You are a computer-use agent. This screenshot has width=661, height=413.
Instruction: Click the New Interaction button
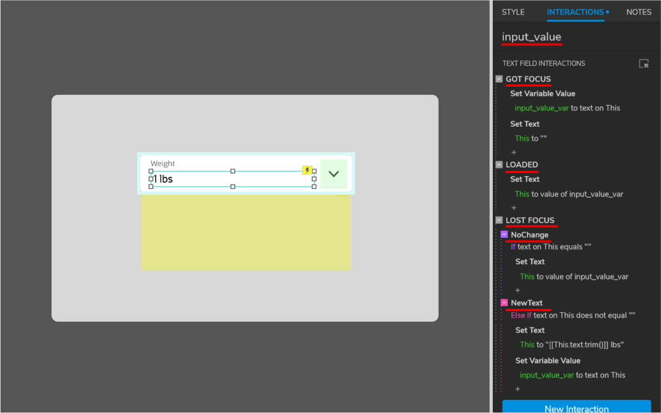pyautogui.click(x=576, y=408)
